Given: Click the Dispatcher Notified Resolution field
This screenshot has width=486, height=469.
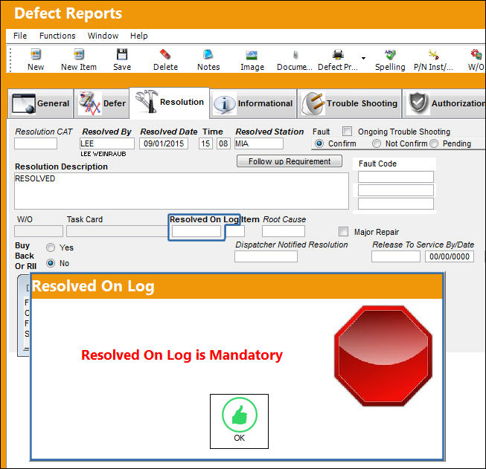Looking at the screenshot, I should click(266, 256).
